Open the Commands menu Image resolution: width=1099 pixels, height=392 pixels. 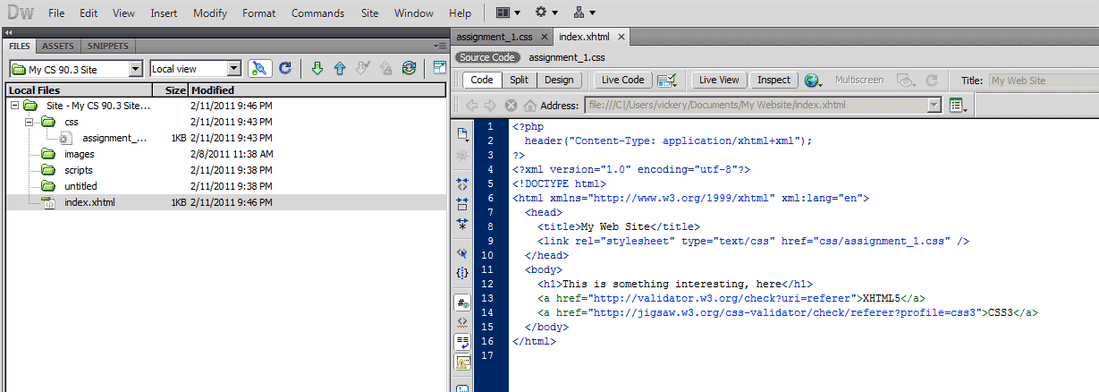tap(317, 13)
